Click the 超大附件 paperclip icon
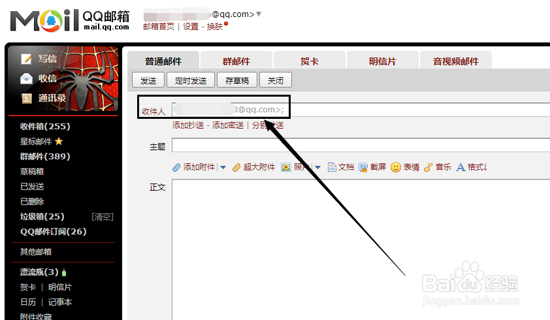This screenshot has width=550, height=320. click(x=236, y=167)
